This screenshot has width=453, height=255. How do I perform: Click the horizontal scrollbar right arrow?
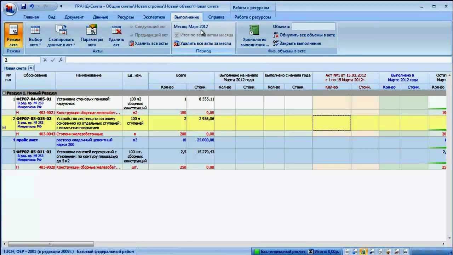click(444, 244)
